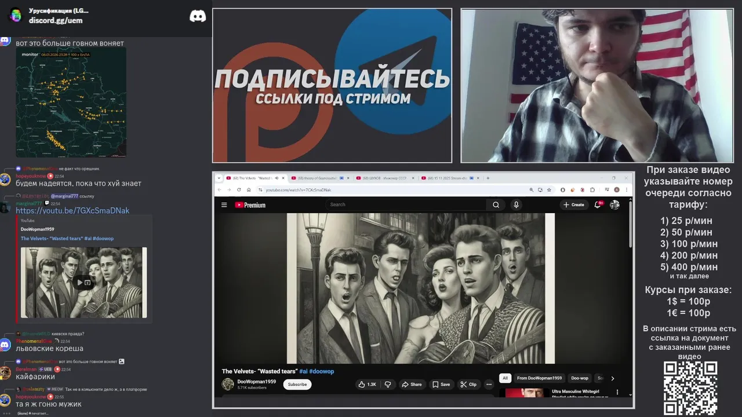Subscribe to DooWopman1959 channel

coord(297,384)
